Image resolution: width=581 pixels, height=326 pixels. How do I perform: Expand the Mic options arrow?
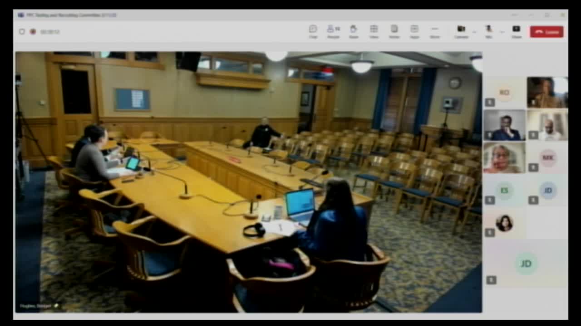[502, 32]
